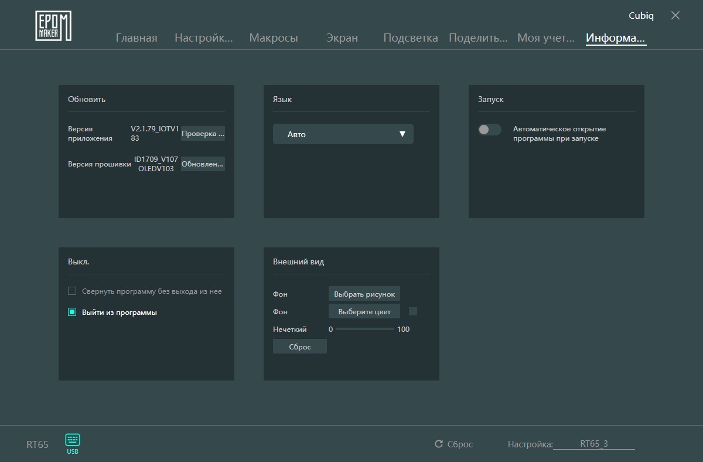This screenshot has height=462, width=703.
Task: Click the USB keyboard connection icon
Action: click(73, 444)
